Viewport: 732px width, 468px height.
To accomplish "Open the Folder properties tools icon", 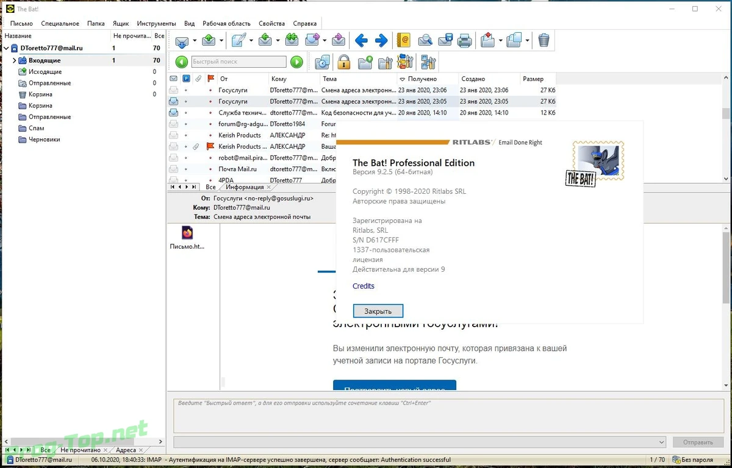I will 385,62.
